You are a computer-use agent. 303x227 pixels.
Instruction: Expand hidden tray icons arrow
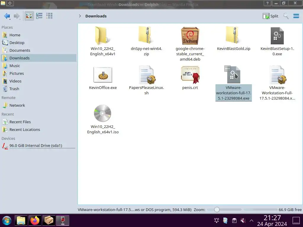(x=252, y=220)
